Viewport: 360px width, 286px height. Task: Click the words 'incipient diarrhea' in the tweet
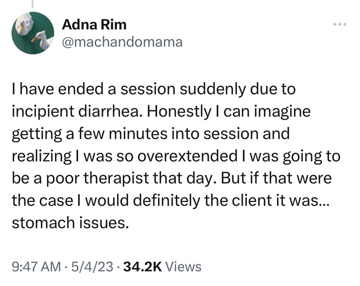tap(78, 111)
